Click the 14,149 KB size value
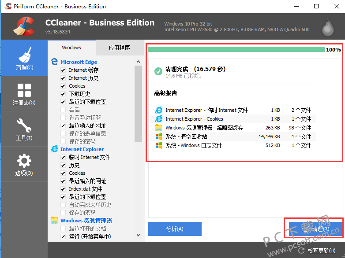The height and width of the screenshot is (258, 345). click(269, 136)
